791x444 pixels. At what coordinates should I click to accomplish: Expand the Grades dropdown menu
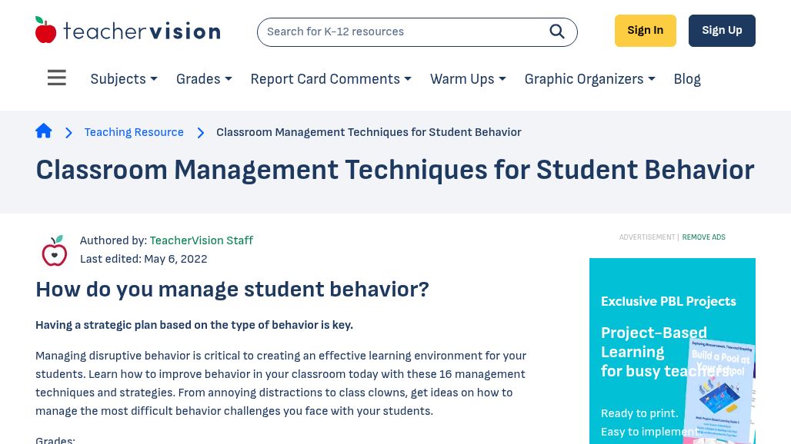204,79
